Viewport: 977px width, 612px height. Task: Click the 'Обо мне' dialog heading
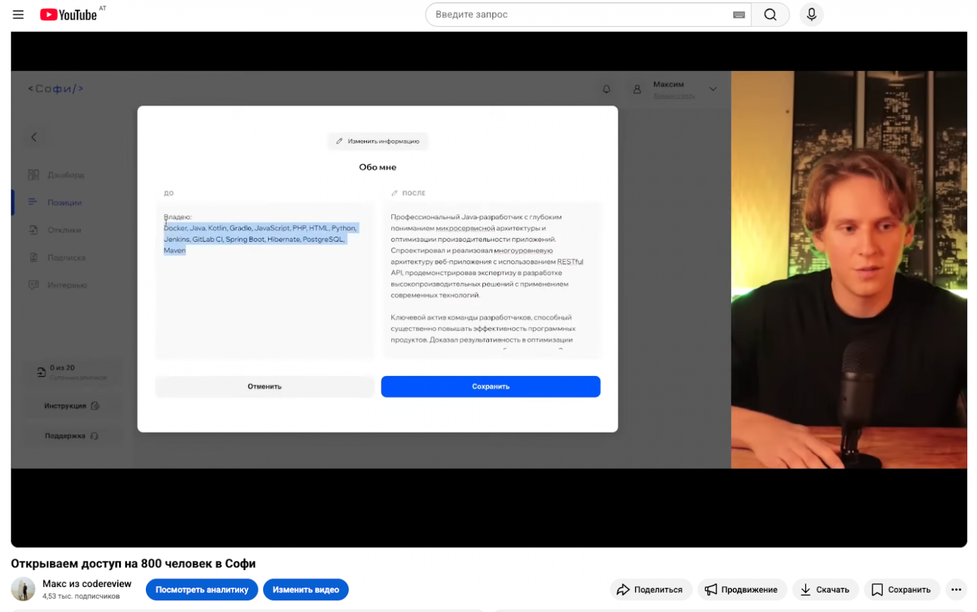(378, 167)
